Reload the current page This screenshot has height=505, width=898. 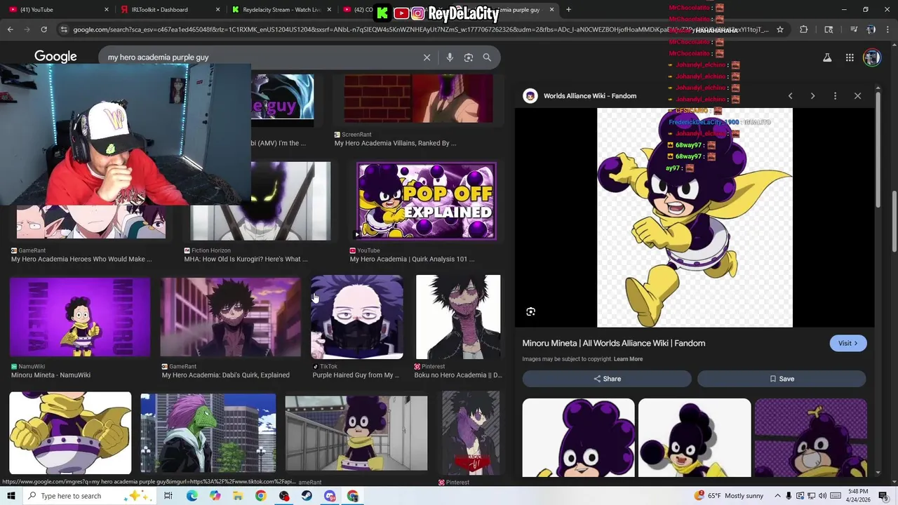pyautogui.click(x=43, y=29)
